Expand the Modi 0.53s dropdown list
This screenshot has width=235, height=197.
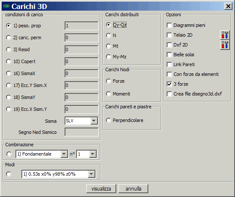pos(91,174)
